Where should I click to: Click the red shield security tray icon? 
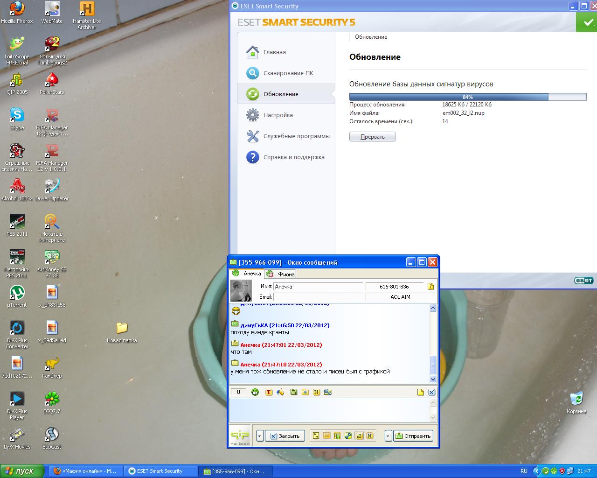coord(562,471)
